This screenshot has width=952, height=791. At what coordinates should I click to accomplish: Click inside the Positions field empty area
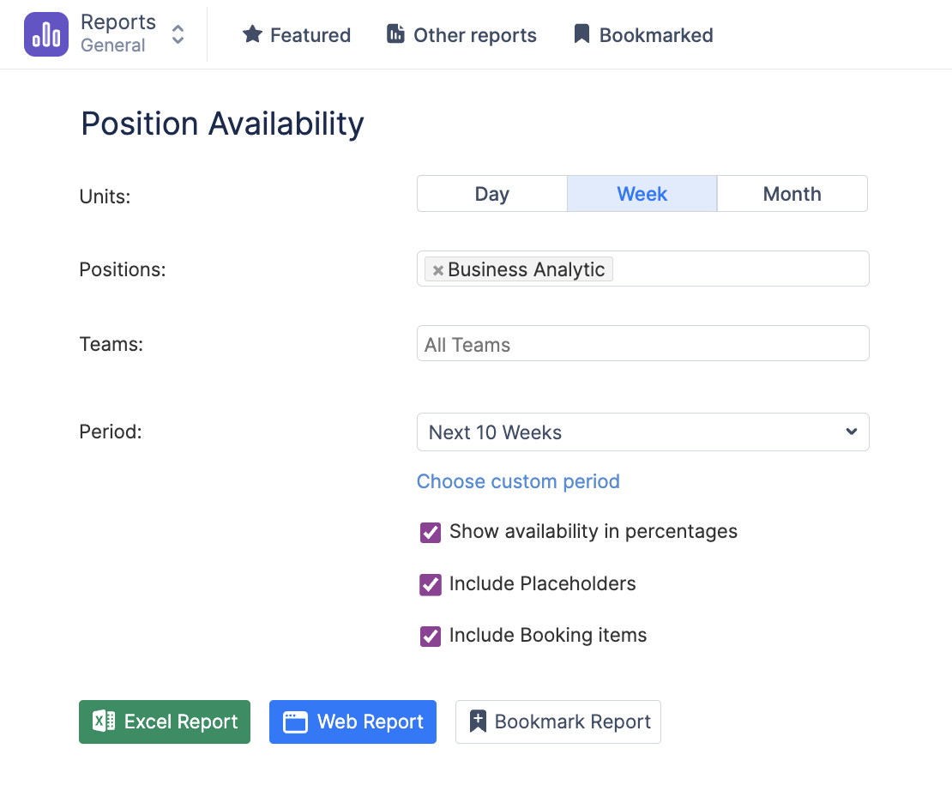pos(738,269)
